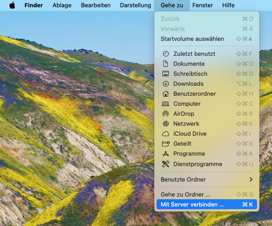Image resolution: width=272 pixels, height=226 pixels.
Task: Click the Programme app icon
Action: click(165, 154)
